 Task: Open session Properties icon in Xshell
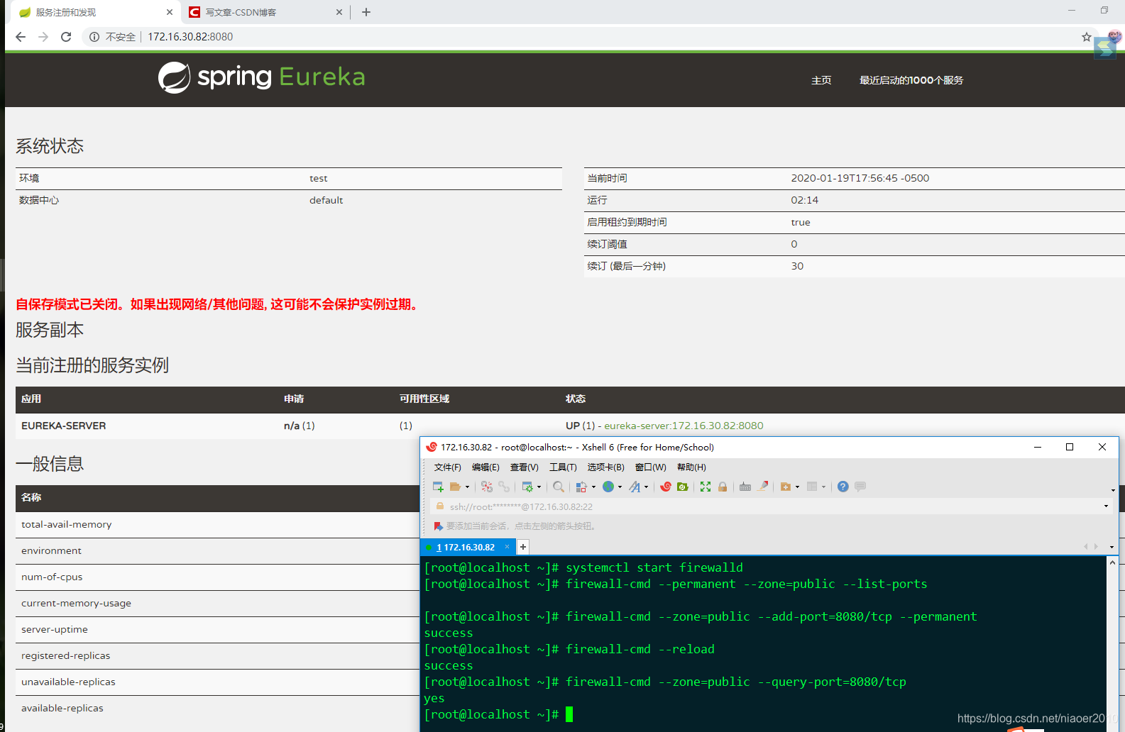(527, 487)
